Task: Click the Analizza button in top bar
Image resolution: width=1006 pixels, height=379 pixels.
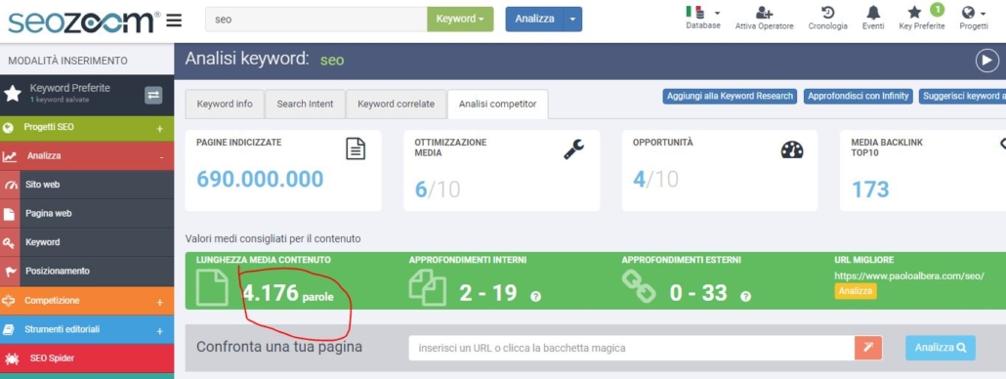Action: tap(534, 20)
